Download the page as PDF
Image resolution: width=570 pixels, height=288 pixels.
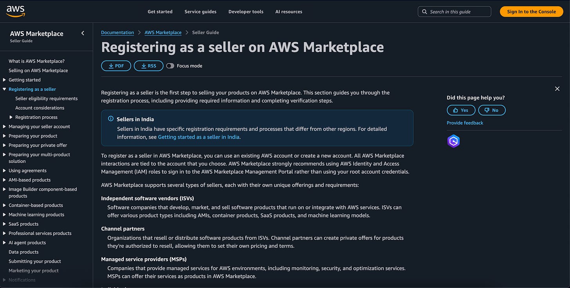coord(116,66)
